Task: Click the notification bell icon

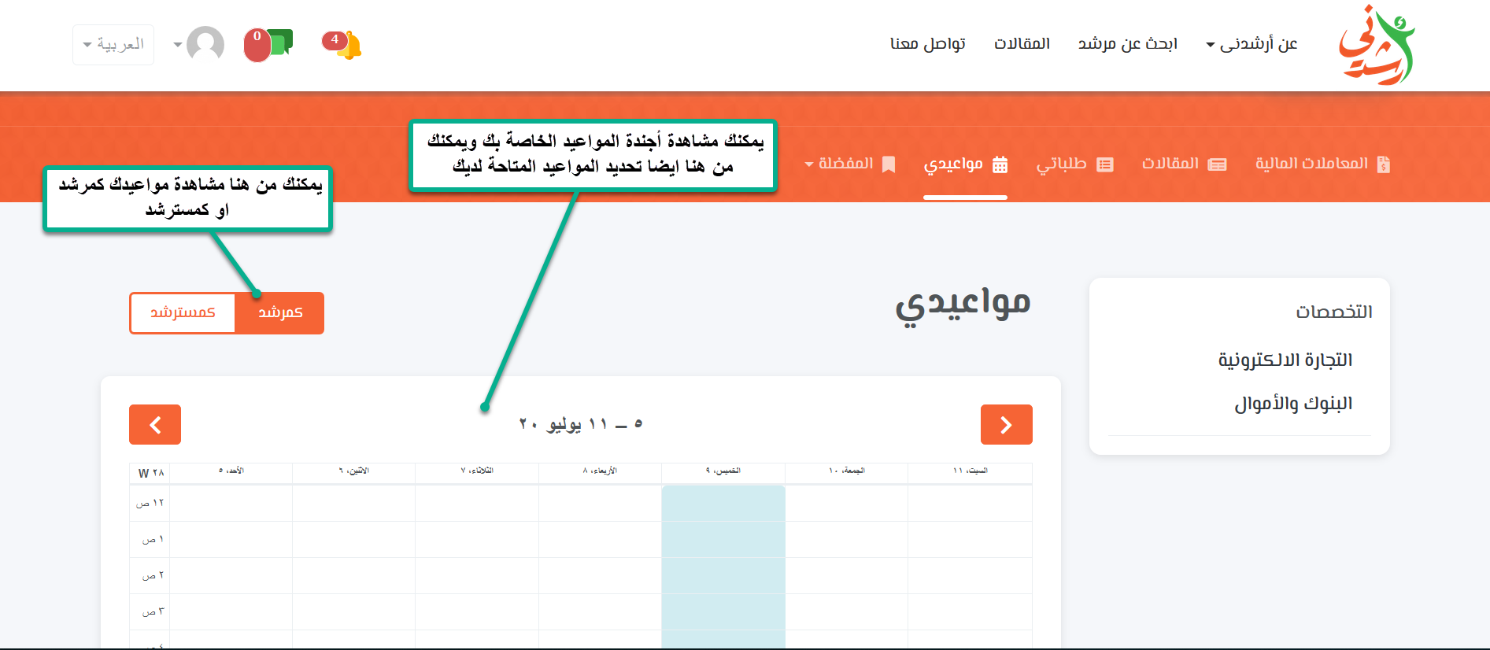Action: coord(343,44)
